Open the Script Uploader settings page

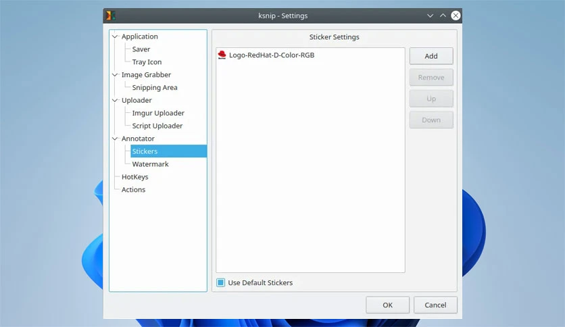[x=157, y=126]
